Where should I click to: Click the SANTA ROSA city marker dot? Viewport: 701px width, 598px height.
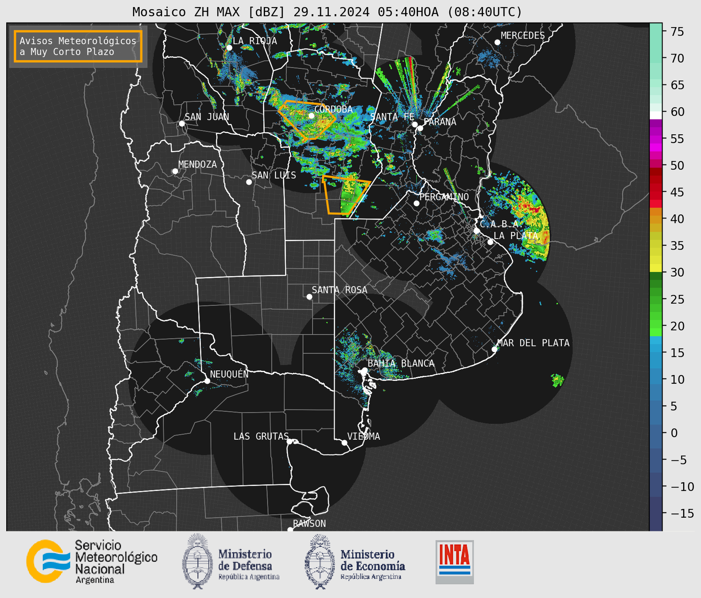pyautogui.click(x=309, y=297)
